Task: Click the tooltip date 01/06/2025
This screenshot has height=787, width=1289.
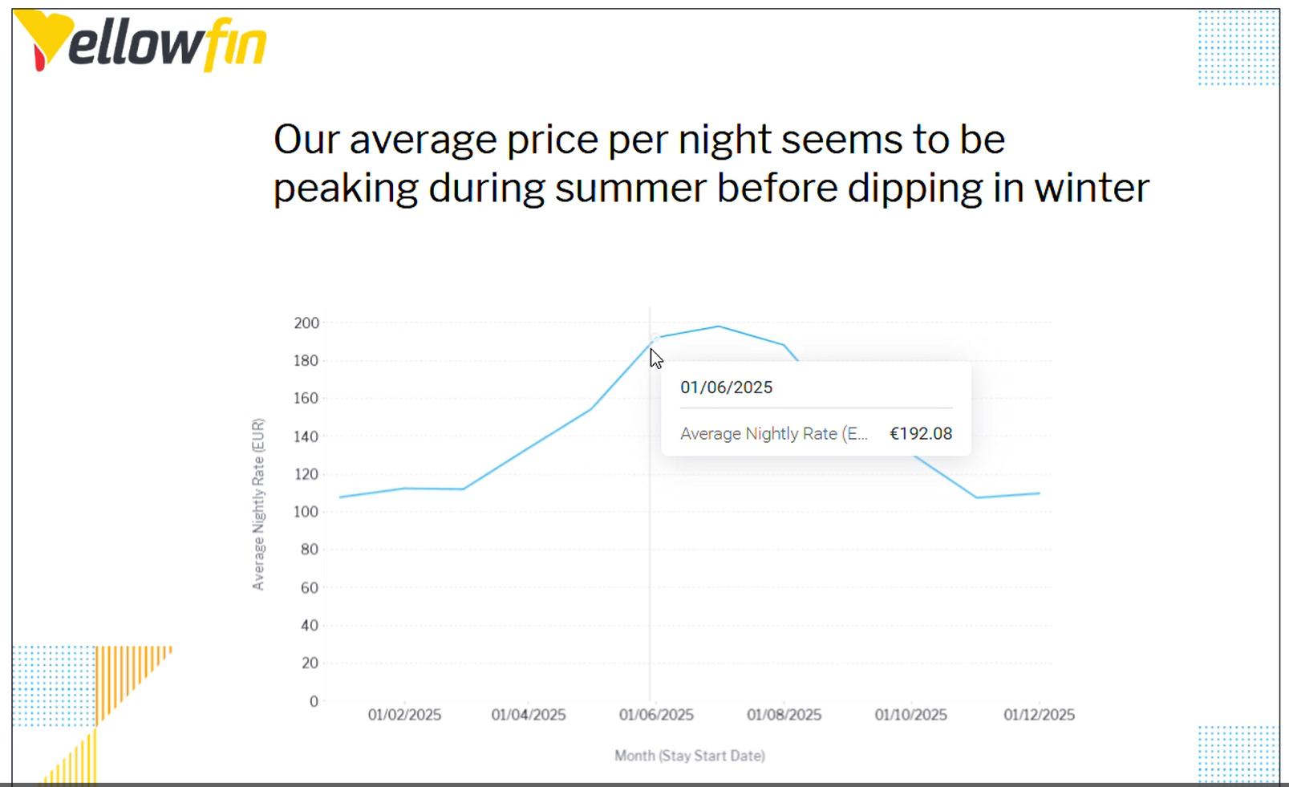Action: 726,387
